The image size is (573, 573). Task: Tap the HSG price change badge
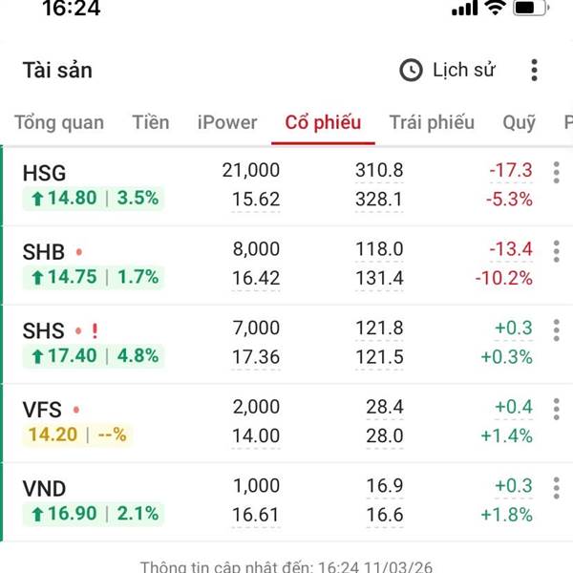(94, 199)
